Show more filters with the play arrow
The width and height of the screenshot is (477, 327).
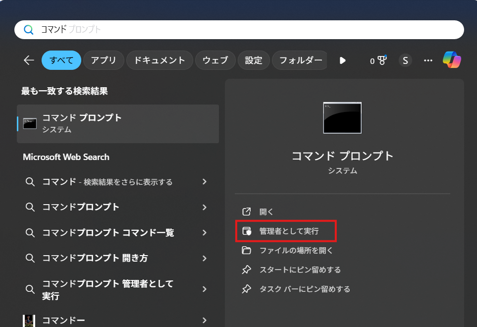tap(343, 60)
